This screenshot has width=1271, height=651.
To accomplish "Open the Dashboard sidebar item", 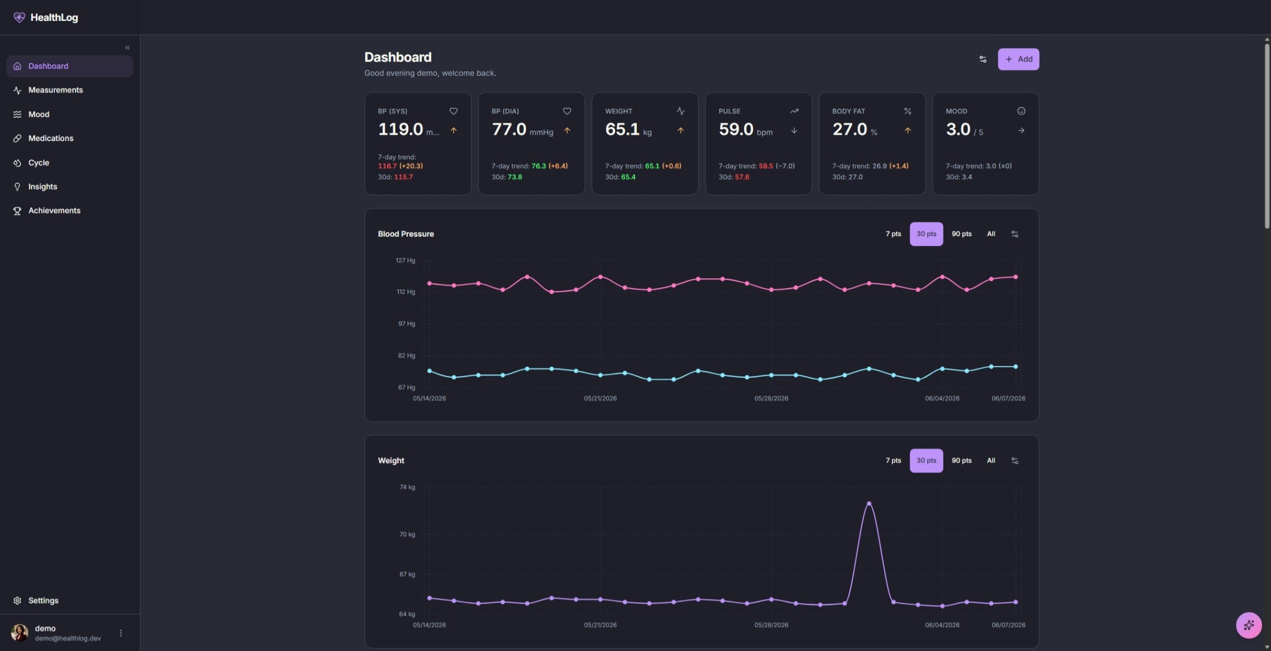I will click(x=69, y=66).
